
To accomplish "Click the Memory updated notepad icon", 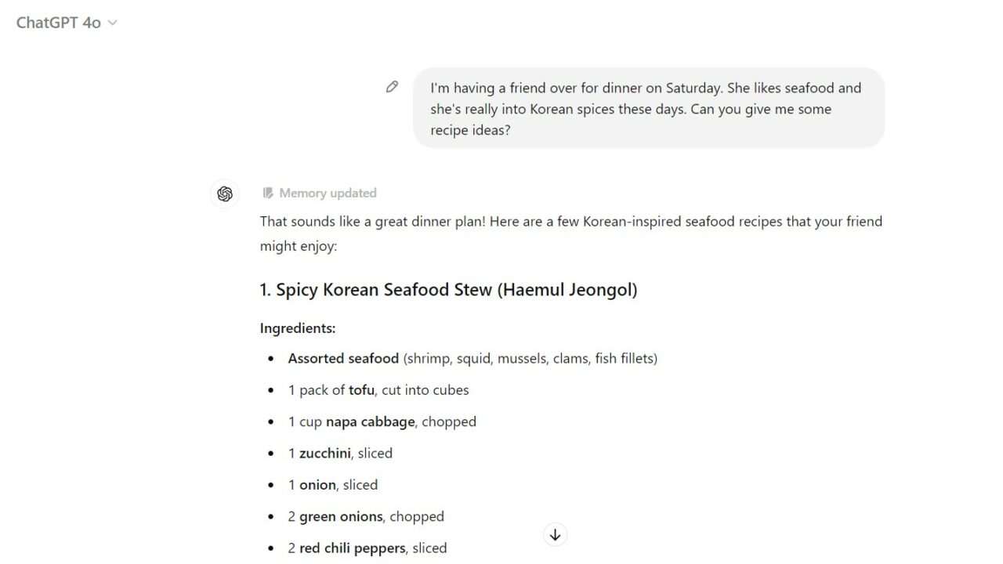I will click(x=268, y=193).
